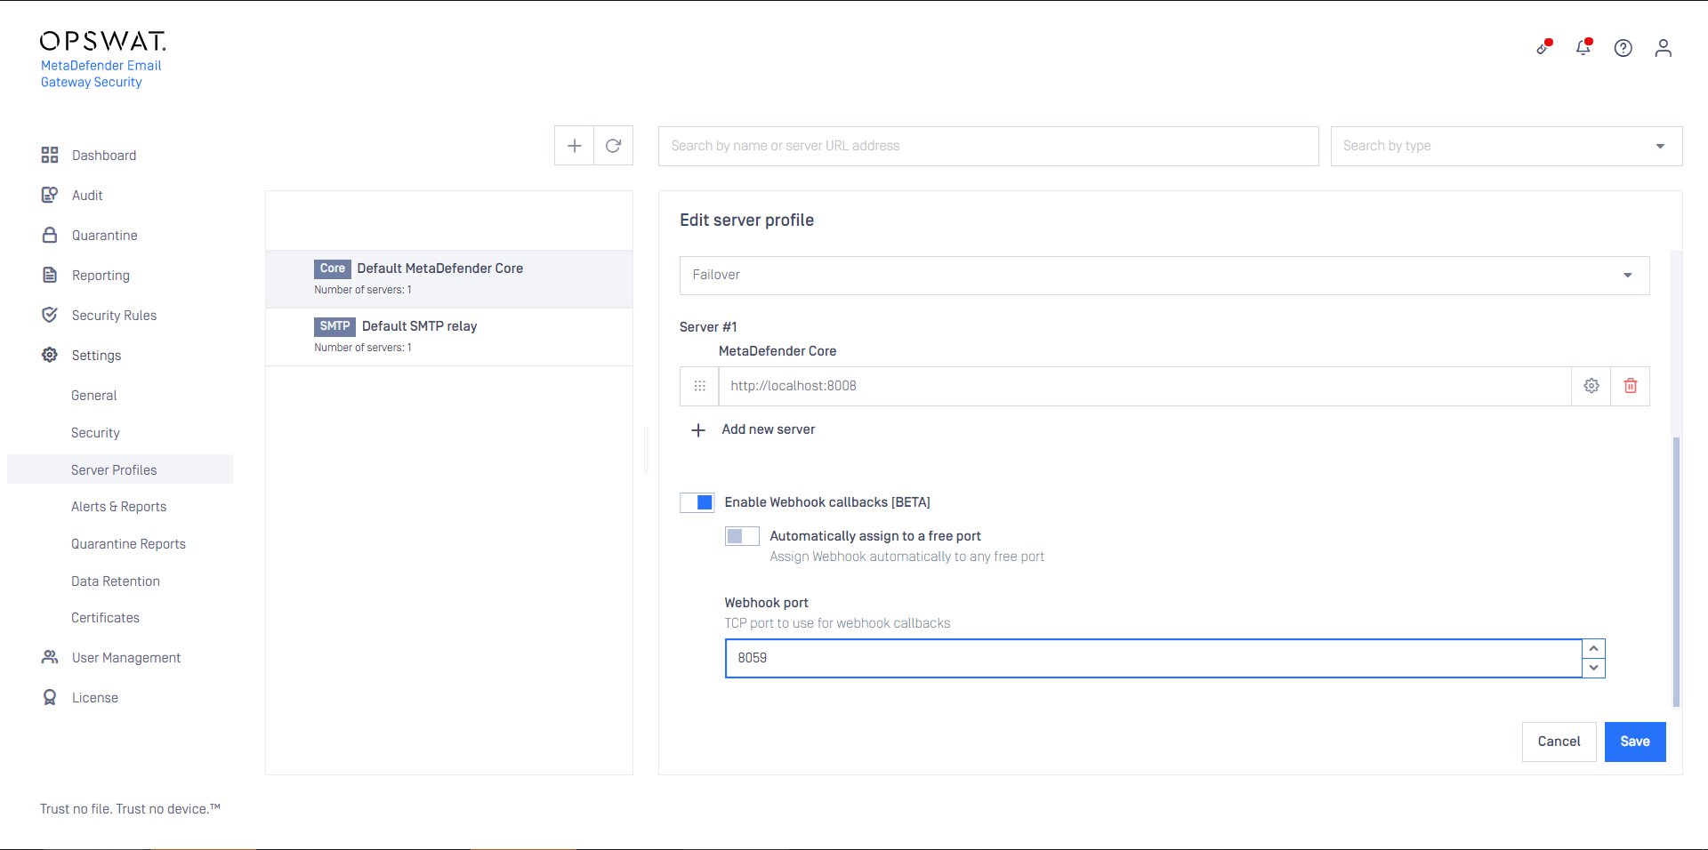Open Quarantine section
Viewport: 1708px width, 850px height.
(105, 235)
